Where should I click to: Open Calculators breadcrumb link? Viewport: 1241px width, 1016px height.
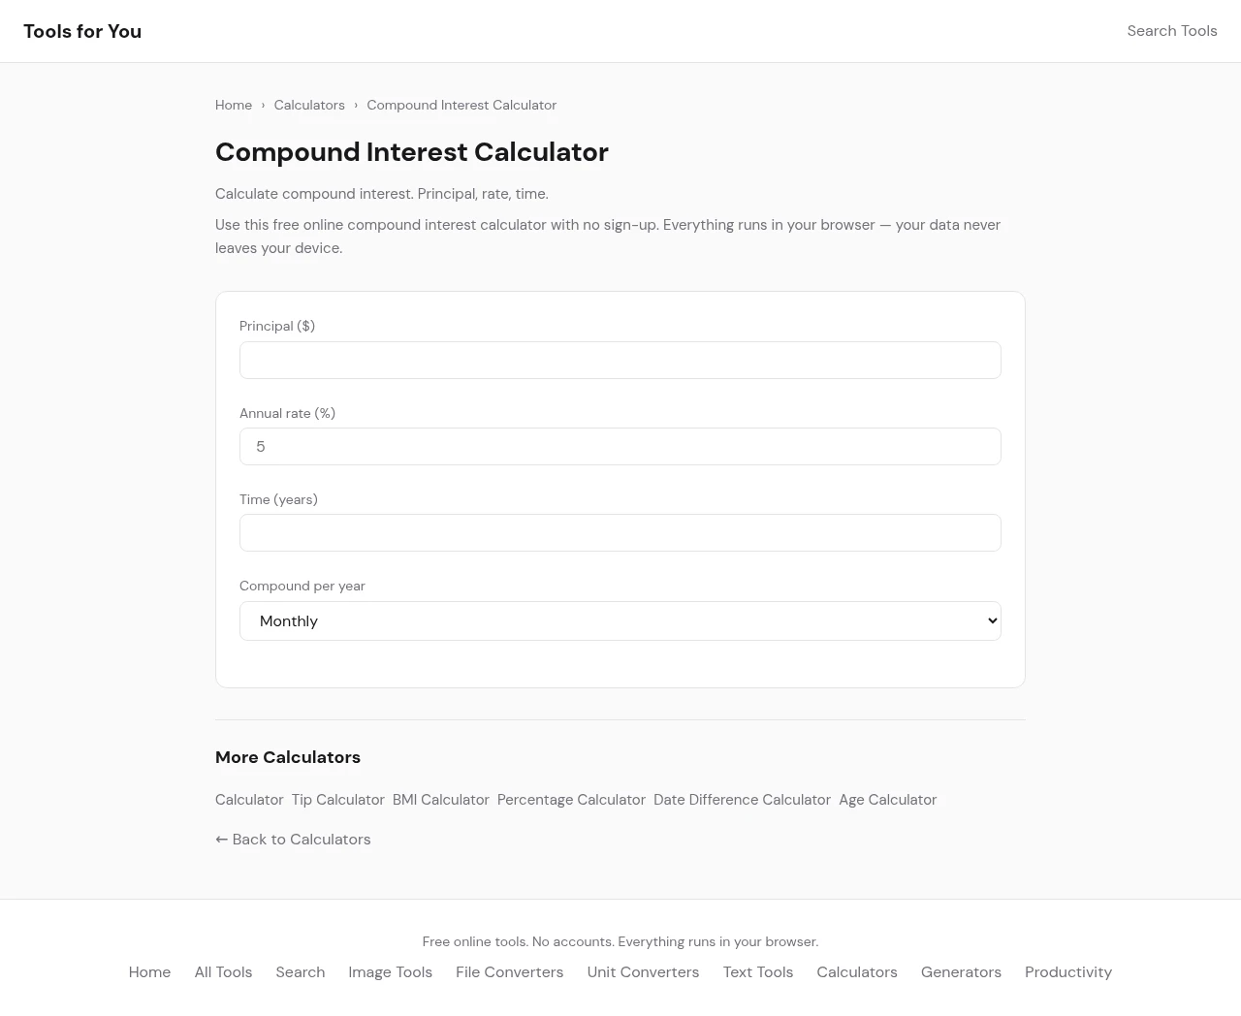tap(309, 105)
